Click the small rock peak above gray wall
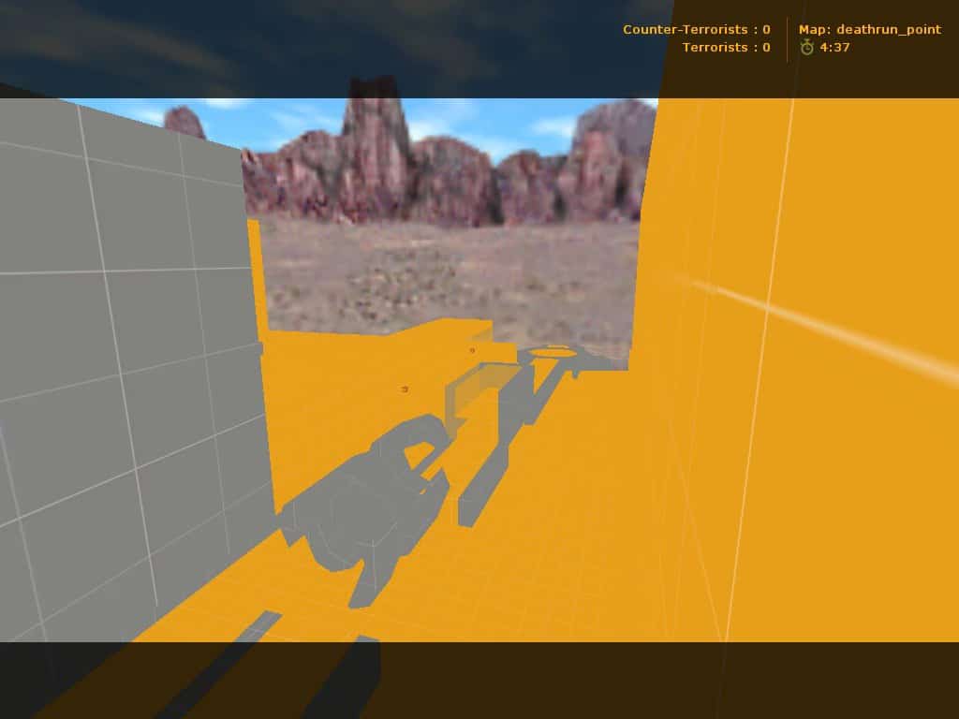 184,121
